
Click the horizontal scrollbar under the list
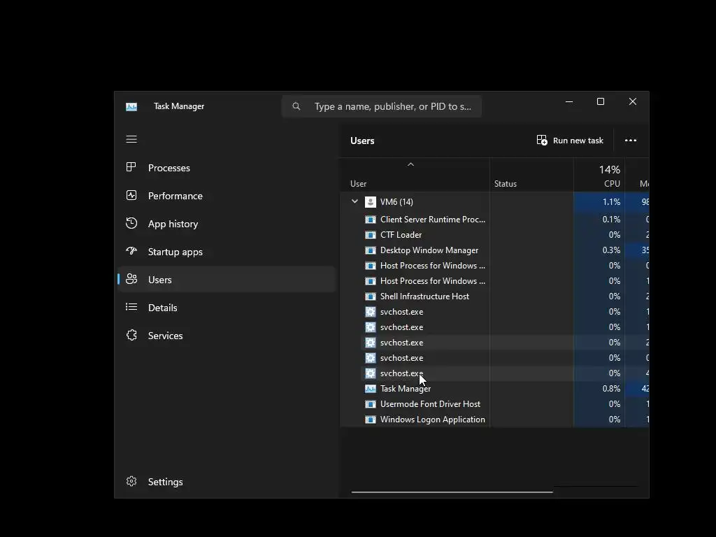(452, 492)
